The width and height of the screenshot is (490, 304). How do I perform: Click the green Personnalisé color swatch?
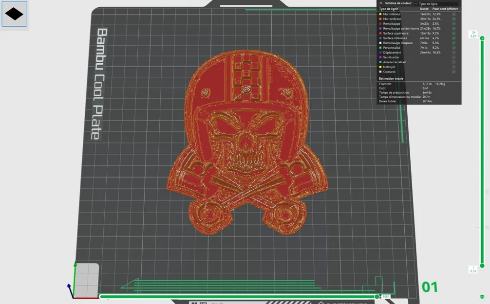pos(380,48)
